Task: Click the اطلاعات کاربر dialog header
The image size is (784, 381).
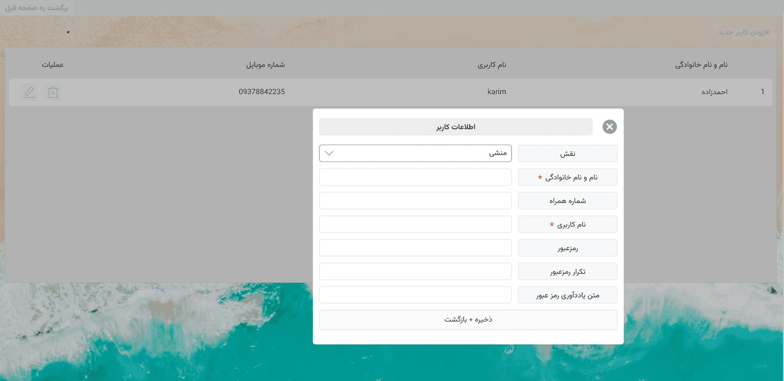Action: (456, 126)
